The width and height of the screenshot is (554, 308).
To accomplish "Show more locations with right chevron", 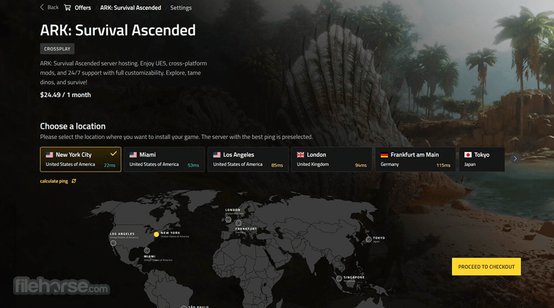I will pyautogui.click(x=515, y=159).
